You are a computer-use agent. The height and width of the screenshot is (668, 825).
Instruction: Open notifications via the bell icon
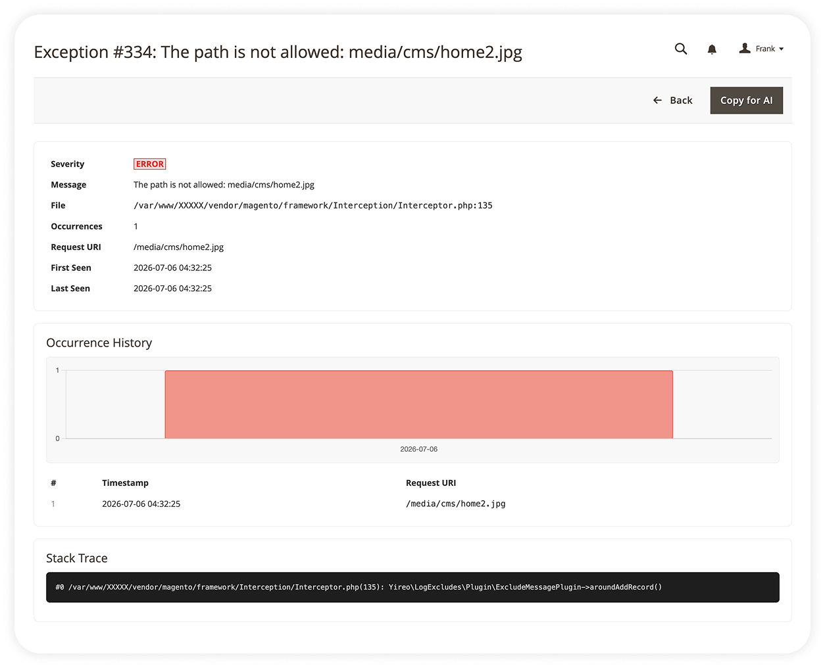coord(712,49)
